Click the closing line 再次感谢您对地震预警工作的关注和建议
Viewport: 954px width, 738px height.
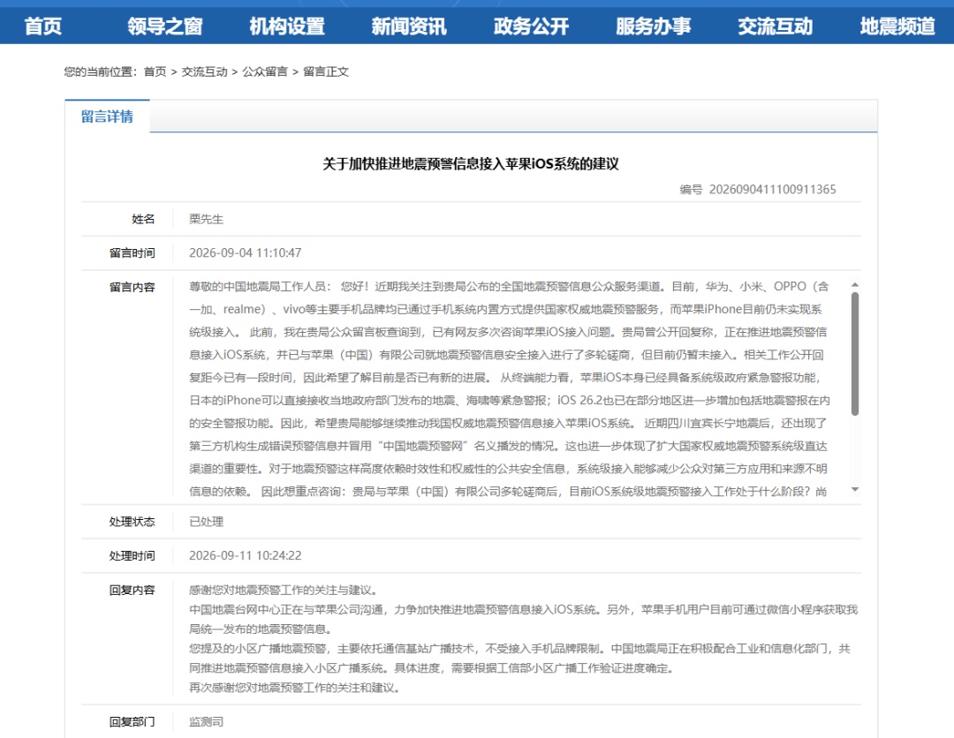coord(294,688)
